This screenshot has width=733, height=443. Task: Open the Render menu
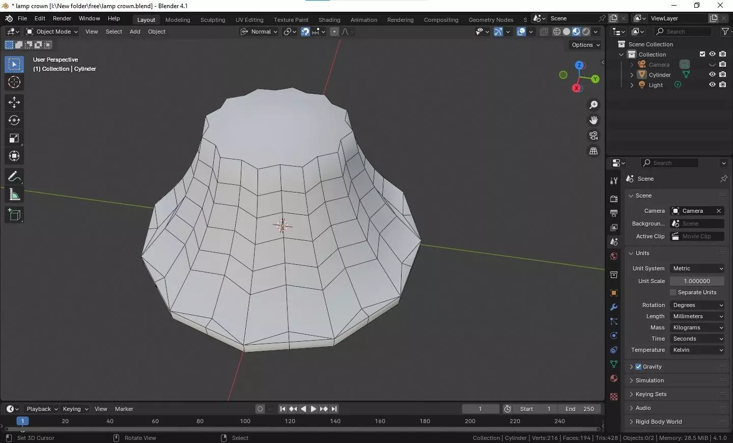click(62, 18)
